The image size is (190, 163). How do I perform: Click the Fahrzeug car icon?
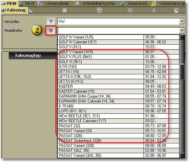(4, 11)
